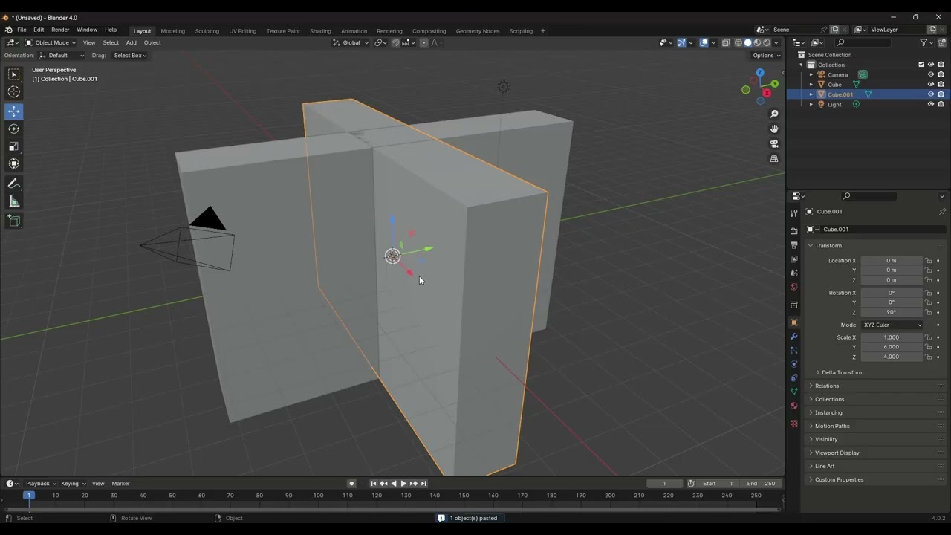Open the XYZ Euler rotation mode dropdown
951x535 pixels.
892,325
